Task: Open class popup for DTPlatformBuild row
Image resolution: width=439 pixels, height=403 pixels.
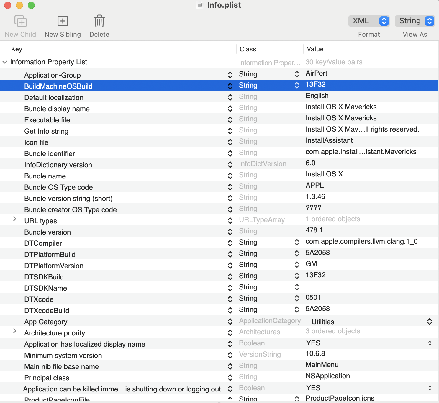Action: (x=297, y=253)
